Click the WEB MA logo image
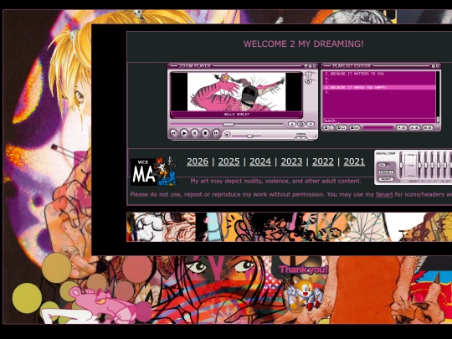Image resolution: width=452 pixels, height=339 pixels. click(154, 172)
